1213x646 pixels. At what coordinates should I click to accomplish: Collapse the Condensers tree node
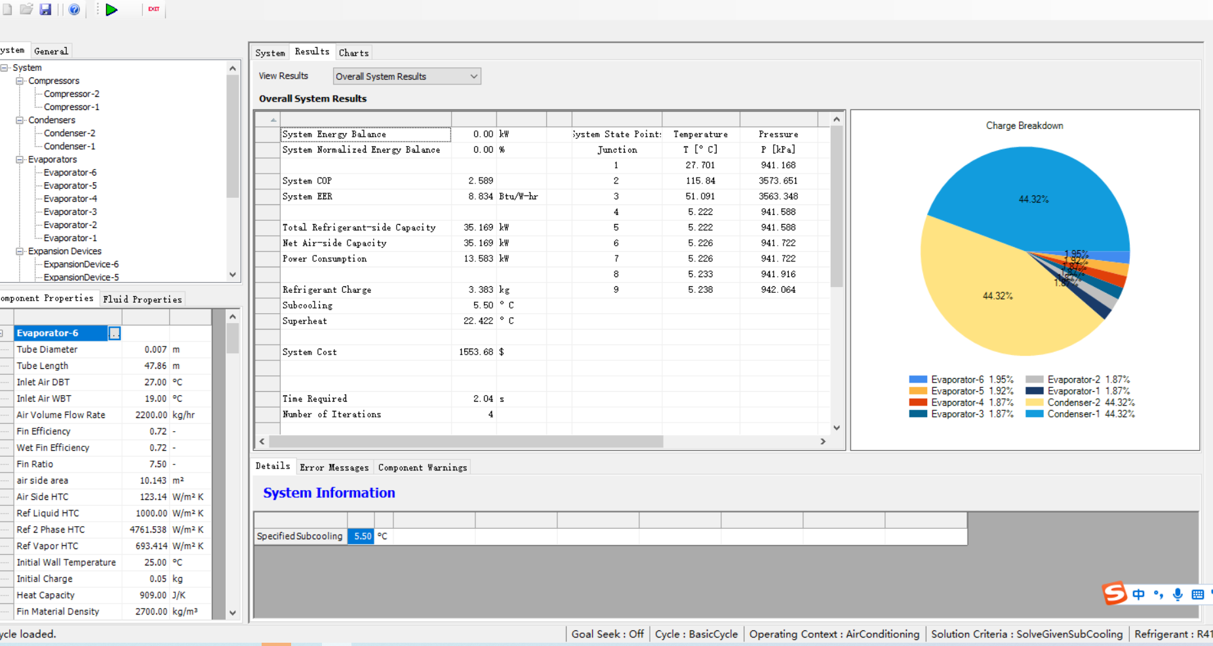[20, 120]
